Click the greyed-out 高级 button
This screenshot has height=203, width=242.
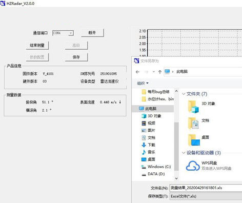coord(76,45)
